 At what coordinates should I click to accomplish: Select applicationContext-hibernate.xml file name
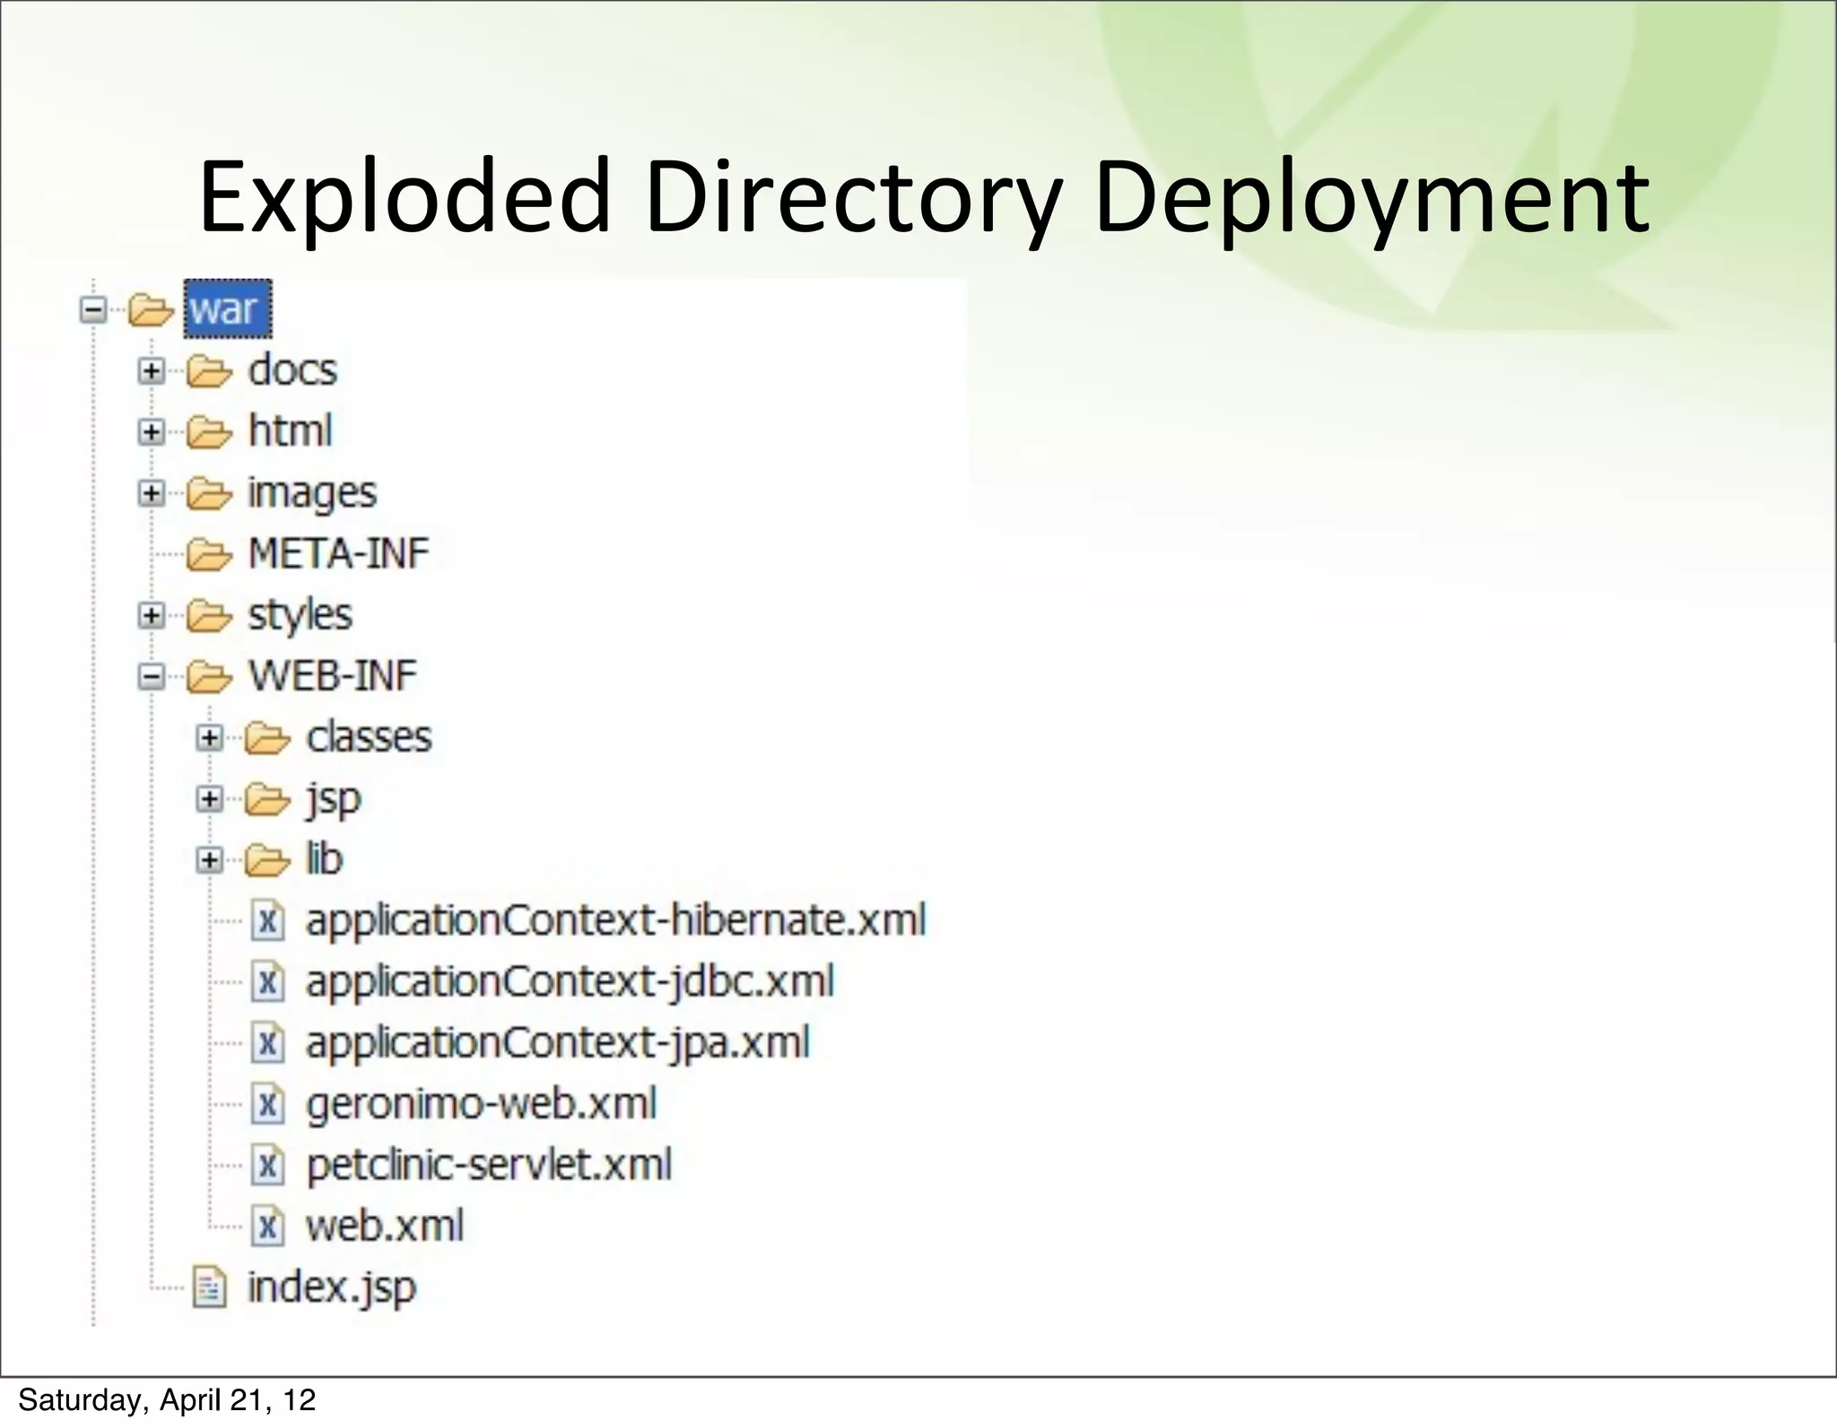coord(616,921)
